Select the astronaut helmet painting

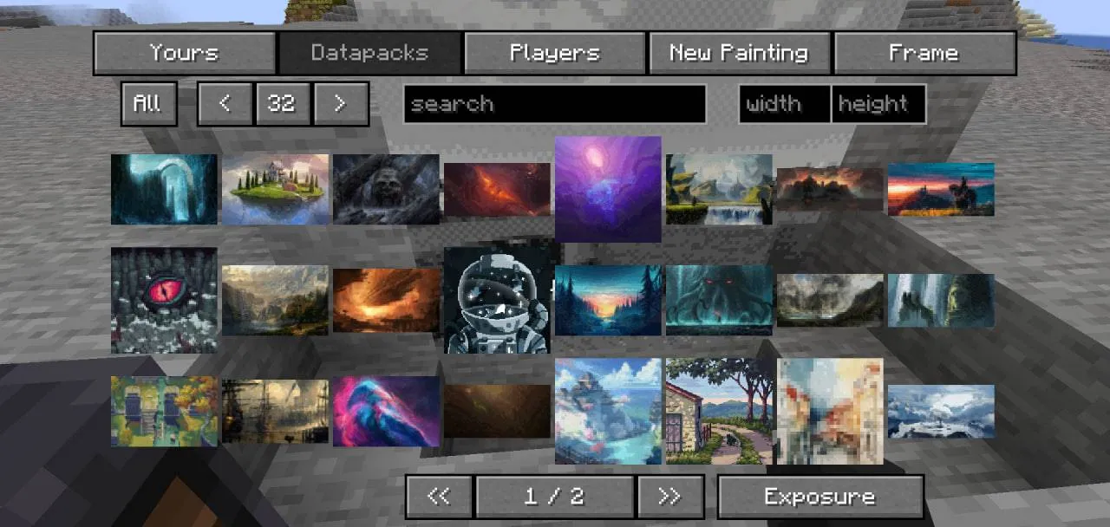(497, 299)
